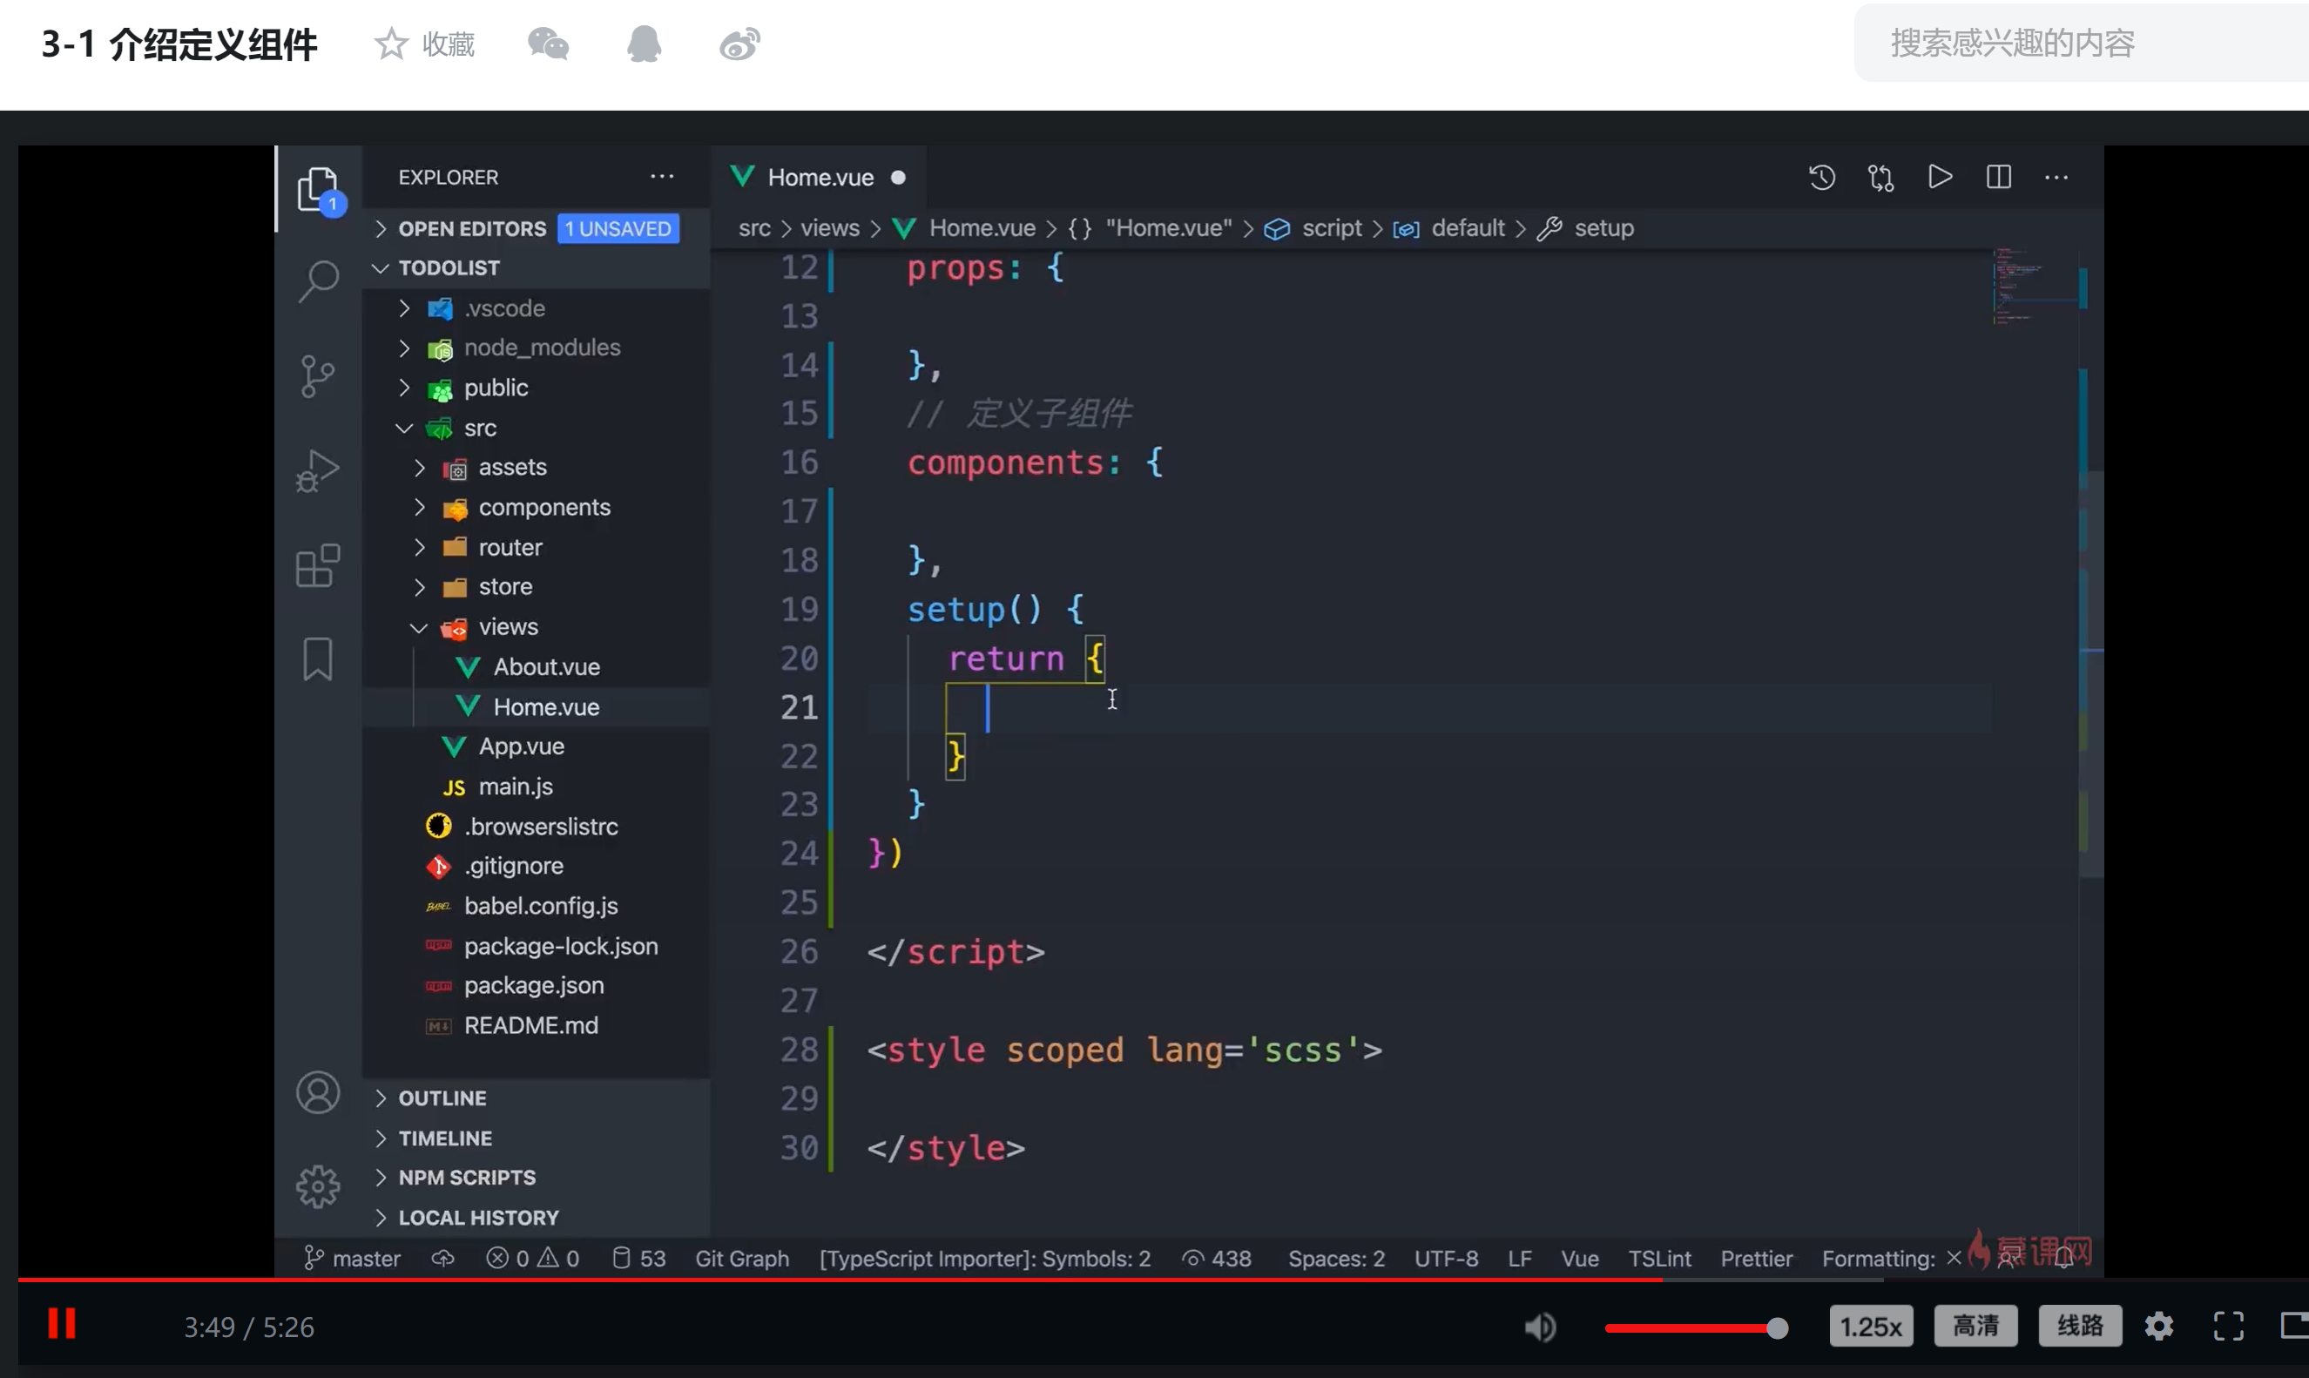The height and width of the screenshot is (1378, 2309).
Task: Pause the video playback
Action: [x=62, y=1324]
